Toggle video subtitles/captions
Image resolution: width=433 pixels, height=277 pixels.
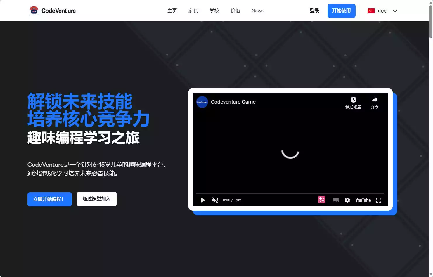336,200
